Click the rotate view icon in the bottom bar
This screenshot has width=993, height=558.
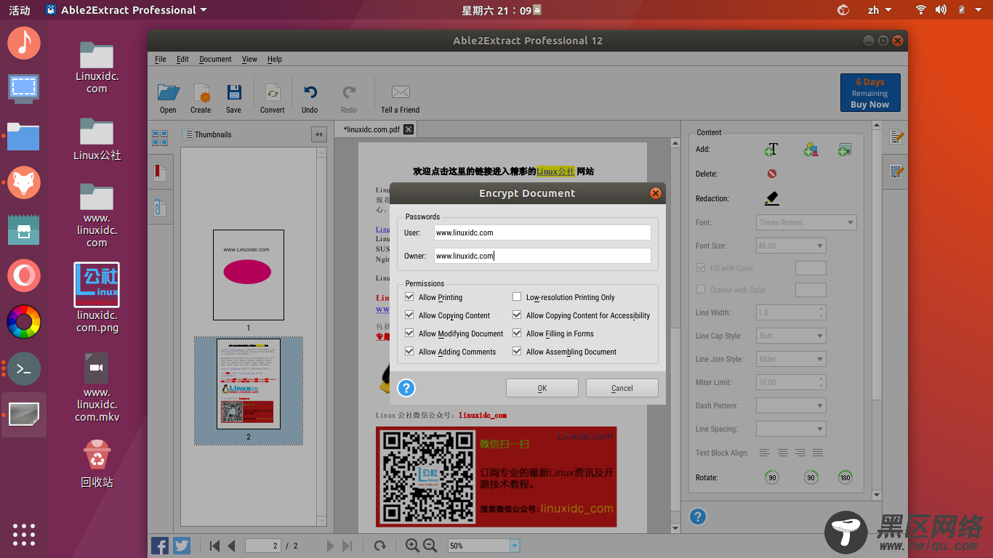[379, 546]
